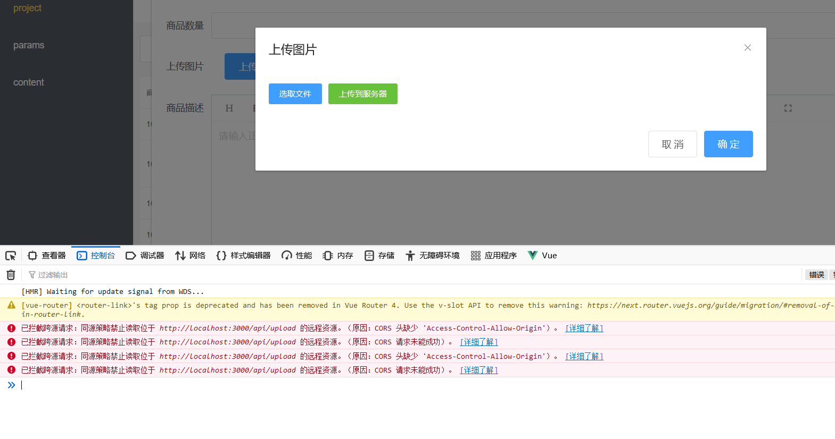Click the 选取文件 button
The height and width of the screenshot is (439, 835).
point(295,94)
